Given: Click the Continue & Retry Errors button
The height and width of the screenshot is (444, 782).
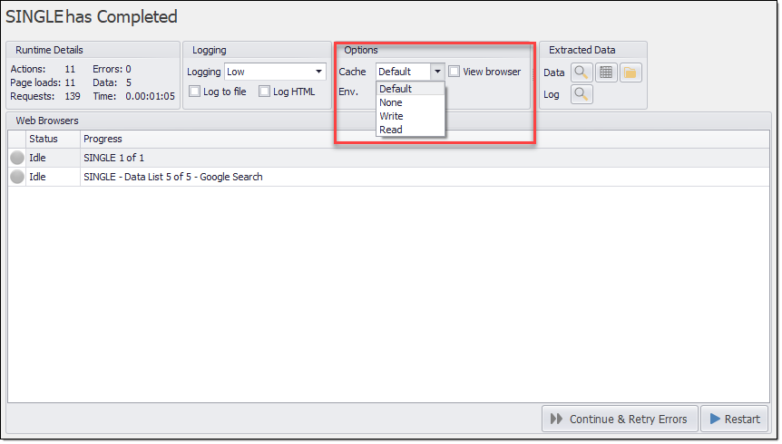Looking at the screenshot, I should pos(620,419).
